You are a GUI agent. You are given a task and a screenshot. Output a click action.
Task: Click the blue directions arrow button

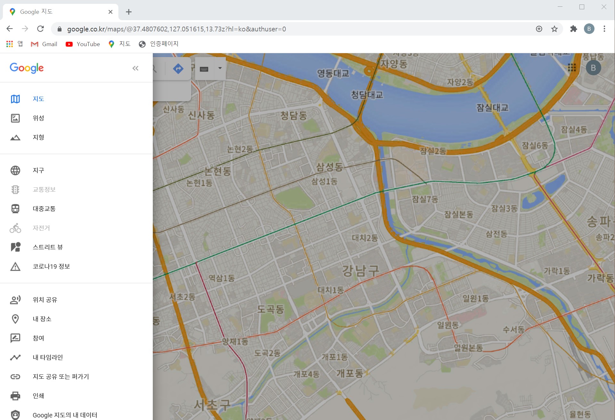pos(178,68)
